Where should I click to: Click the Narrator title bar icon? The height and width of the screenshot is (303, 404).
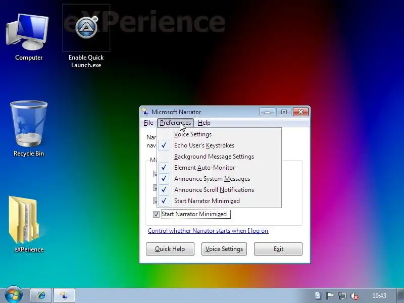coord(145,112)
